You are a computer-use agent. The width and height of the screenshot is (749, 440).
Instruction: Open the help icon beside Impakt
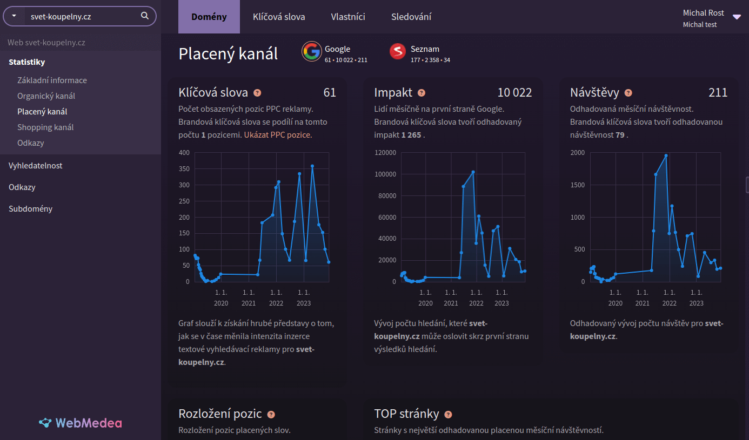(421, 93)
